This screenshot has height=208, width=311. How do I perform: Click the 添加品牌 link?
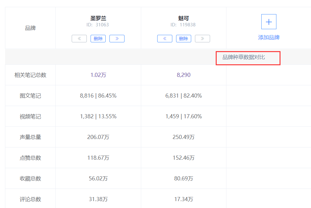[x=269, y=37]
